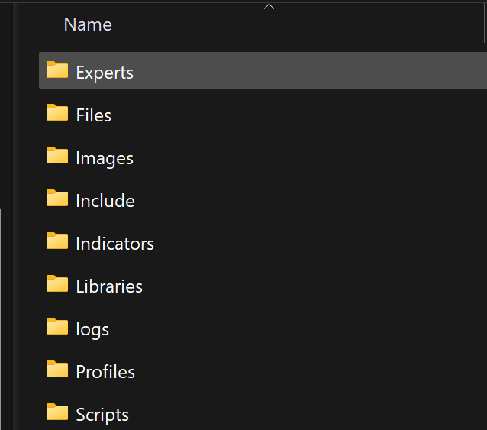Select the Experts folder name
The image size is (487, 430).
pos(105,73)
